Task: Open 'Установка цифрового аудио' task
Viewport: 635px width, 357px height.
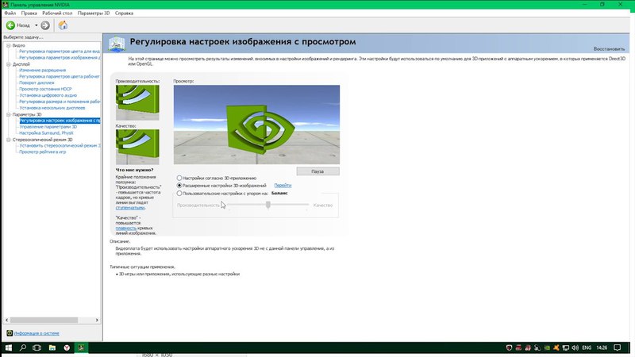Action: [x=48, y=95]
